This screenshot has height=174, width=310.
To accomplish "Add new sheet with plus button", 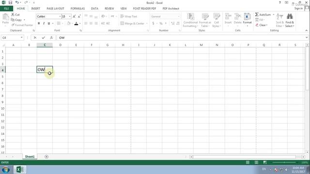I will 46,157.
